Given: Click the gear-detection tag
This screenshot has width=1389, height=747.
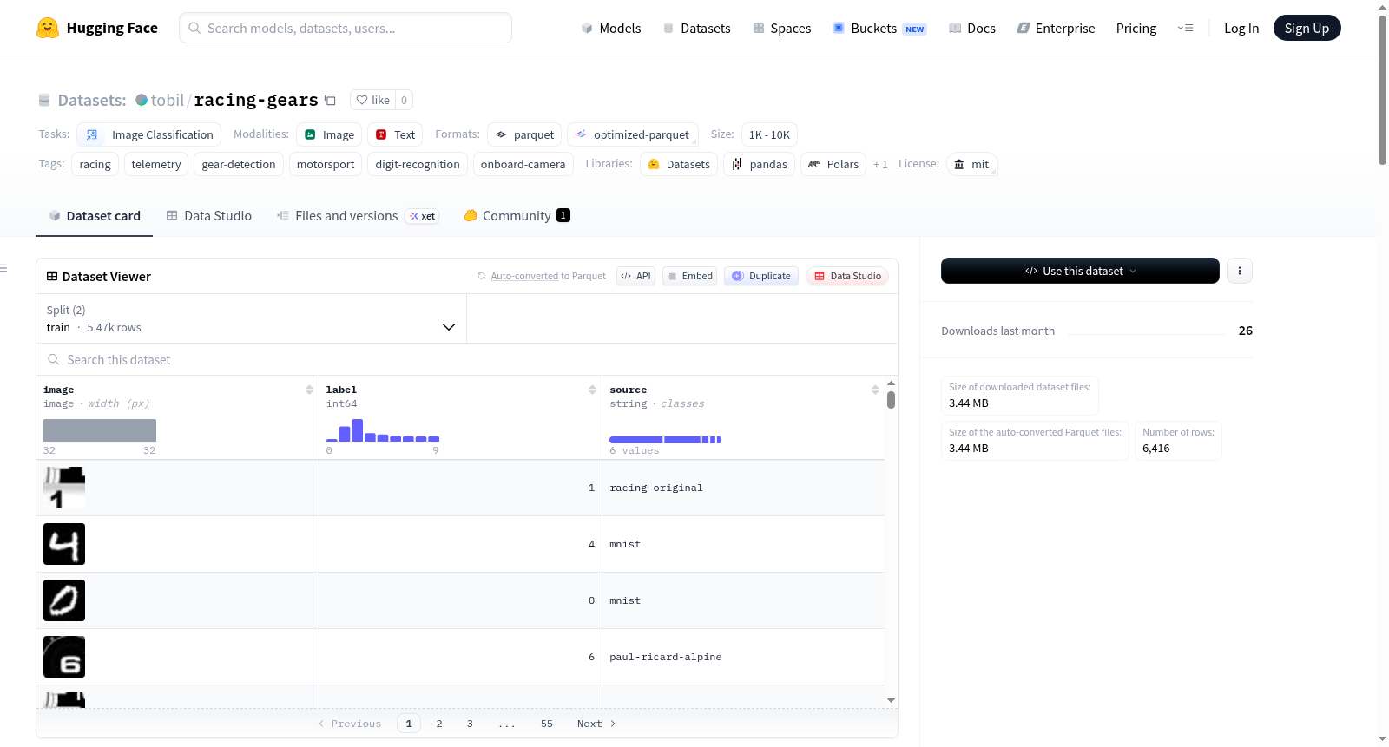Looking at the screenshot, I should pyautogui.click(x=239, y=164).
